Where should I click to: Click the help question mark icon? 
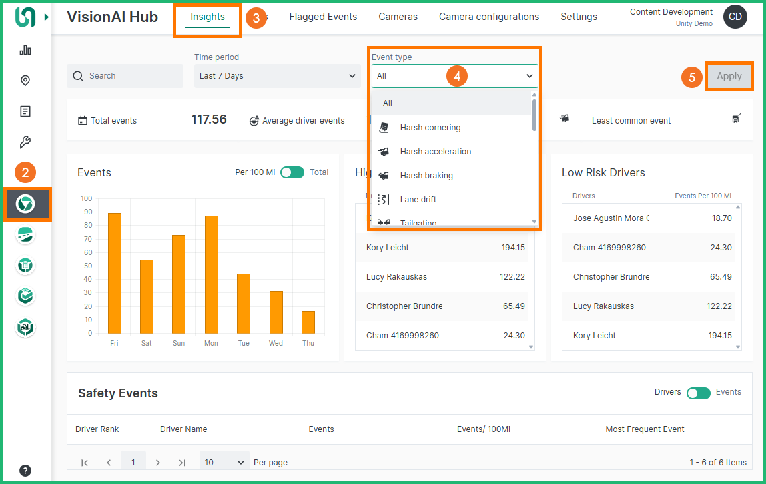(x=25, y=470)
